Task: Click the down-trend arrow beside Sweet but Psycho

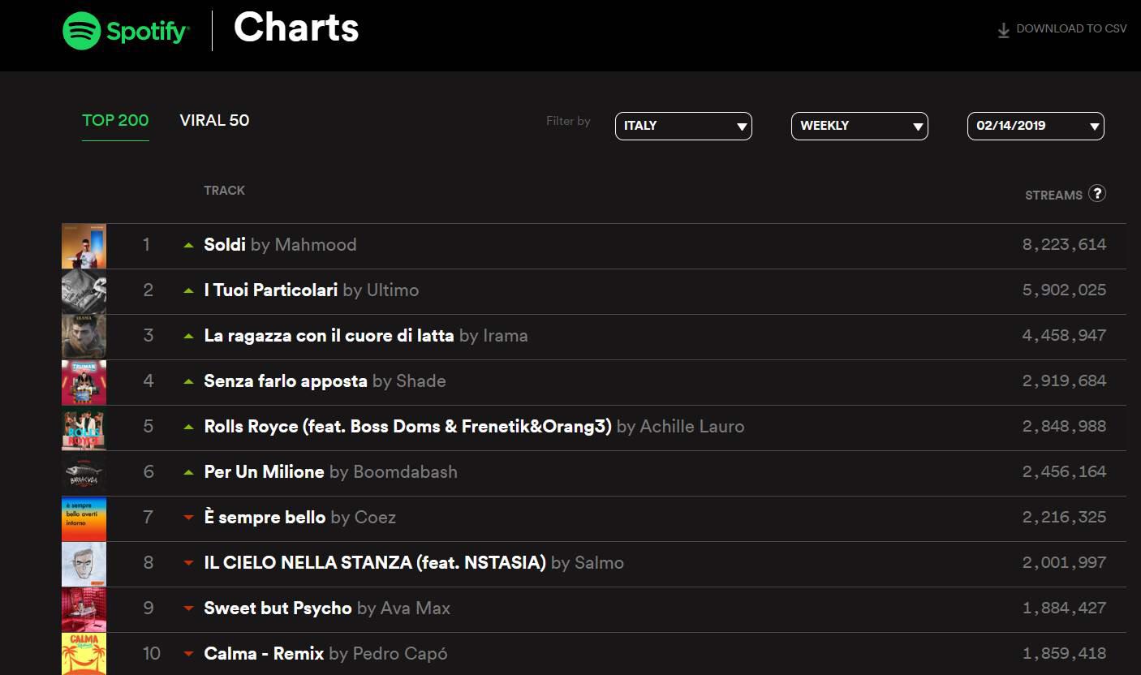Action: 188,608
